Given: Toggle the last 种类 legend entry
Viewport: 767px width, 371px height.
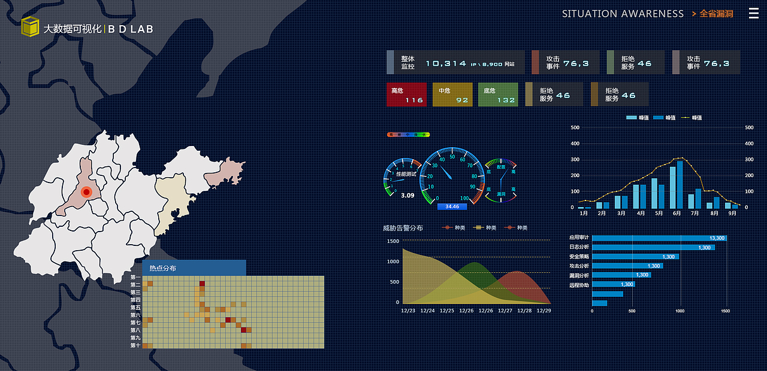Looking at the screenshot, I should (516, 227).
